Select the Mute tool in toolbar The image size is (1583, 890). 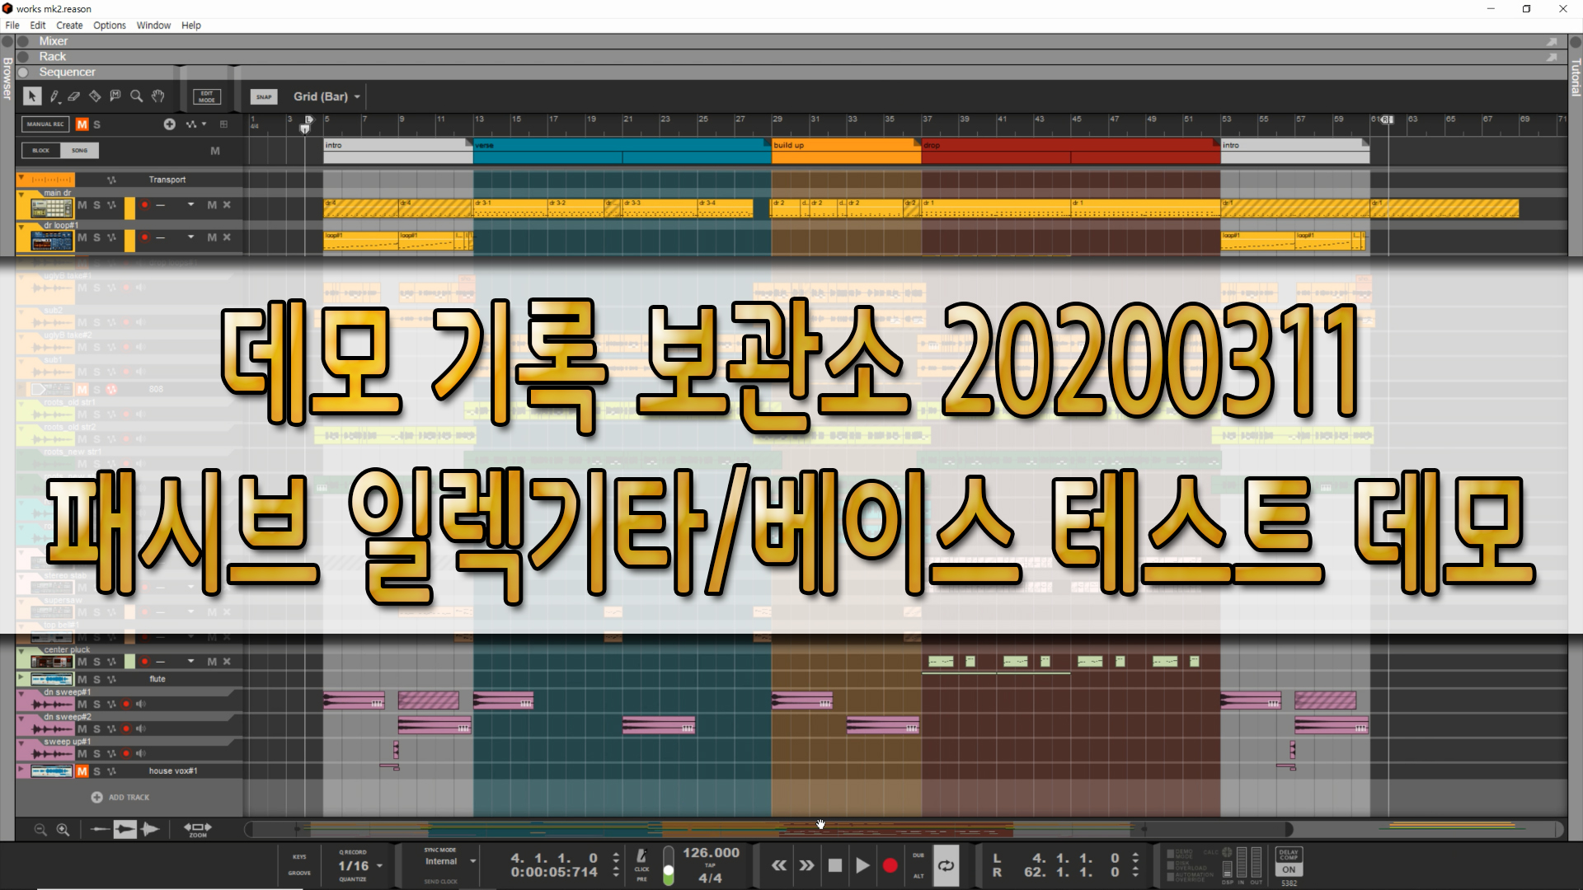pyautogui.click(x=115, y=96)
